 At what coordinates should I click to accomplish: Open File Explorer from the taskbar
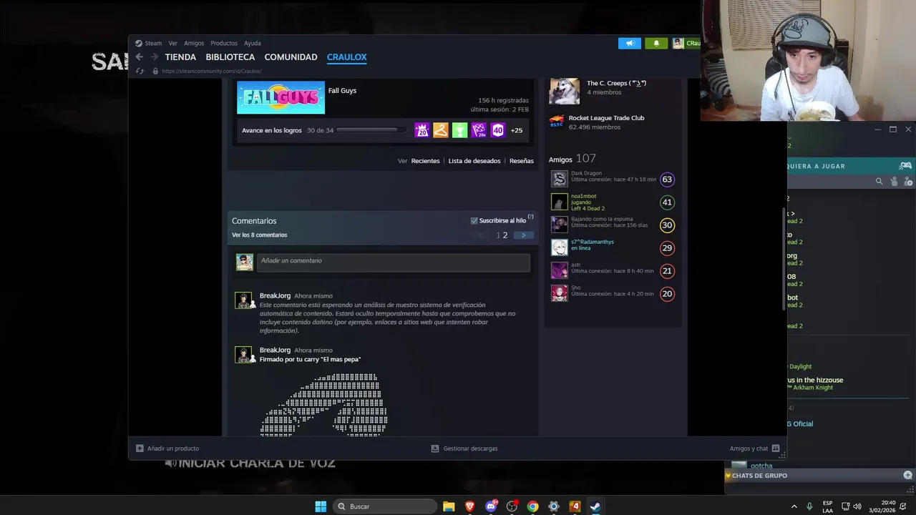coord(449,506)
